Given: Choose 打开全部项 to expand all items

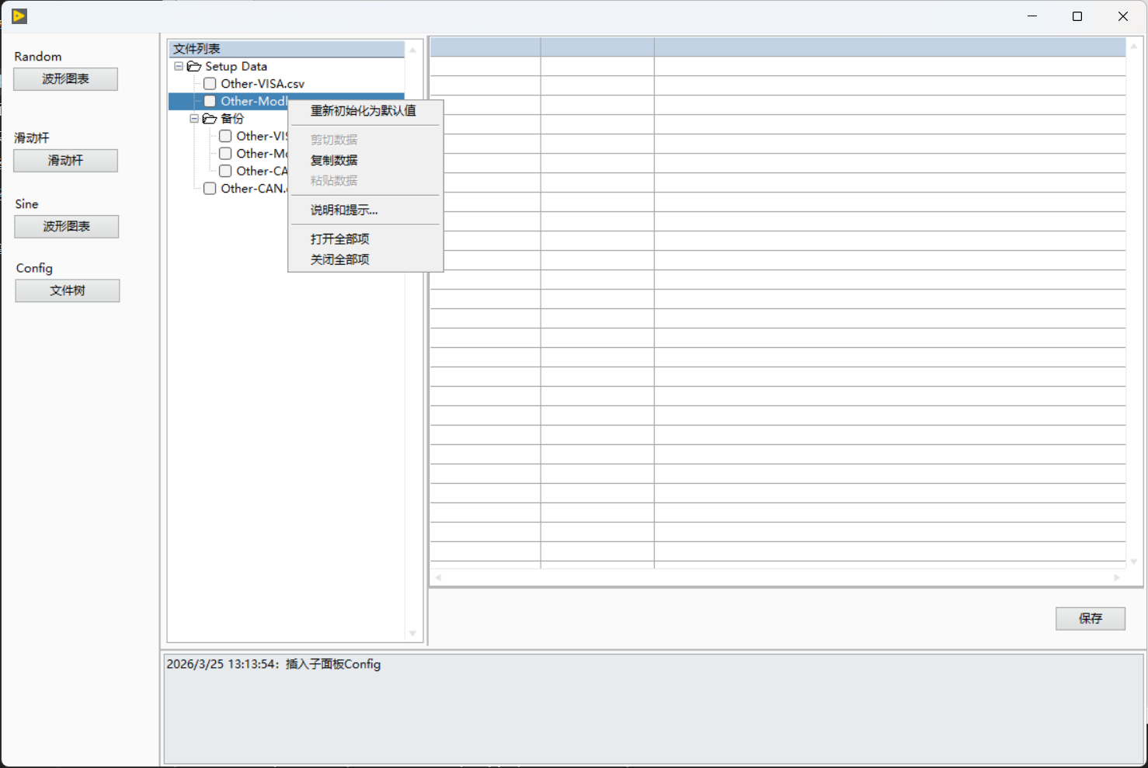Looking at the screenshot, I should [340, 239].
